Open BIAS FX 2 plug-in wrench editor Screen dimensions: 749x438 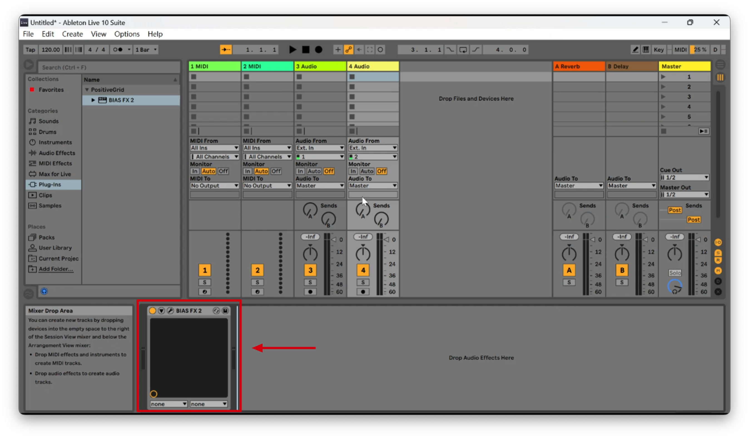(170, 310)
